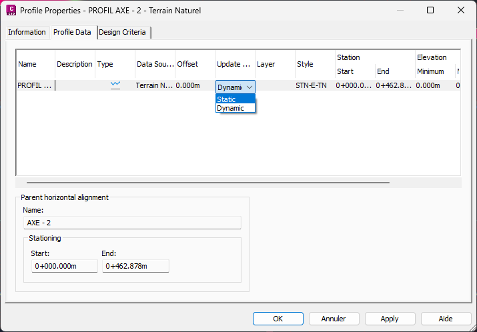
Task: Click the Stationing Start field 0+000.000m
Action: [x=65, y=266]
